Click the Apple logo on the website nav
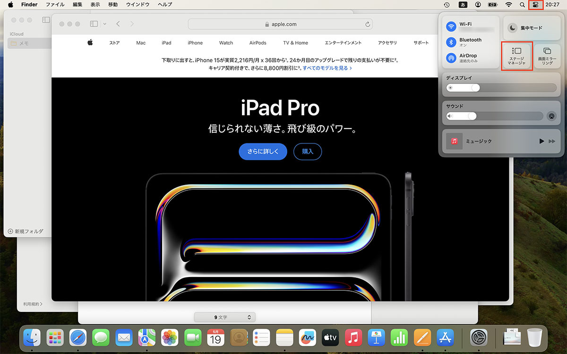This screenshot has height=354, width=567. tap(90, 42)
